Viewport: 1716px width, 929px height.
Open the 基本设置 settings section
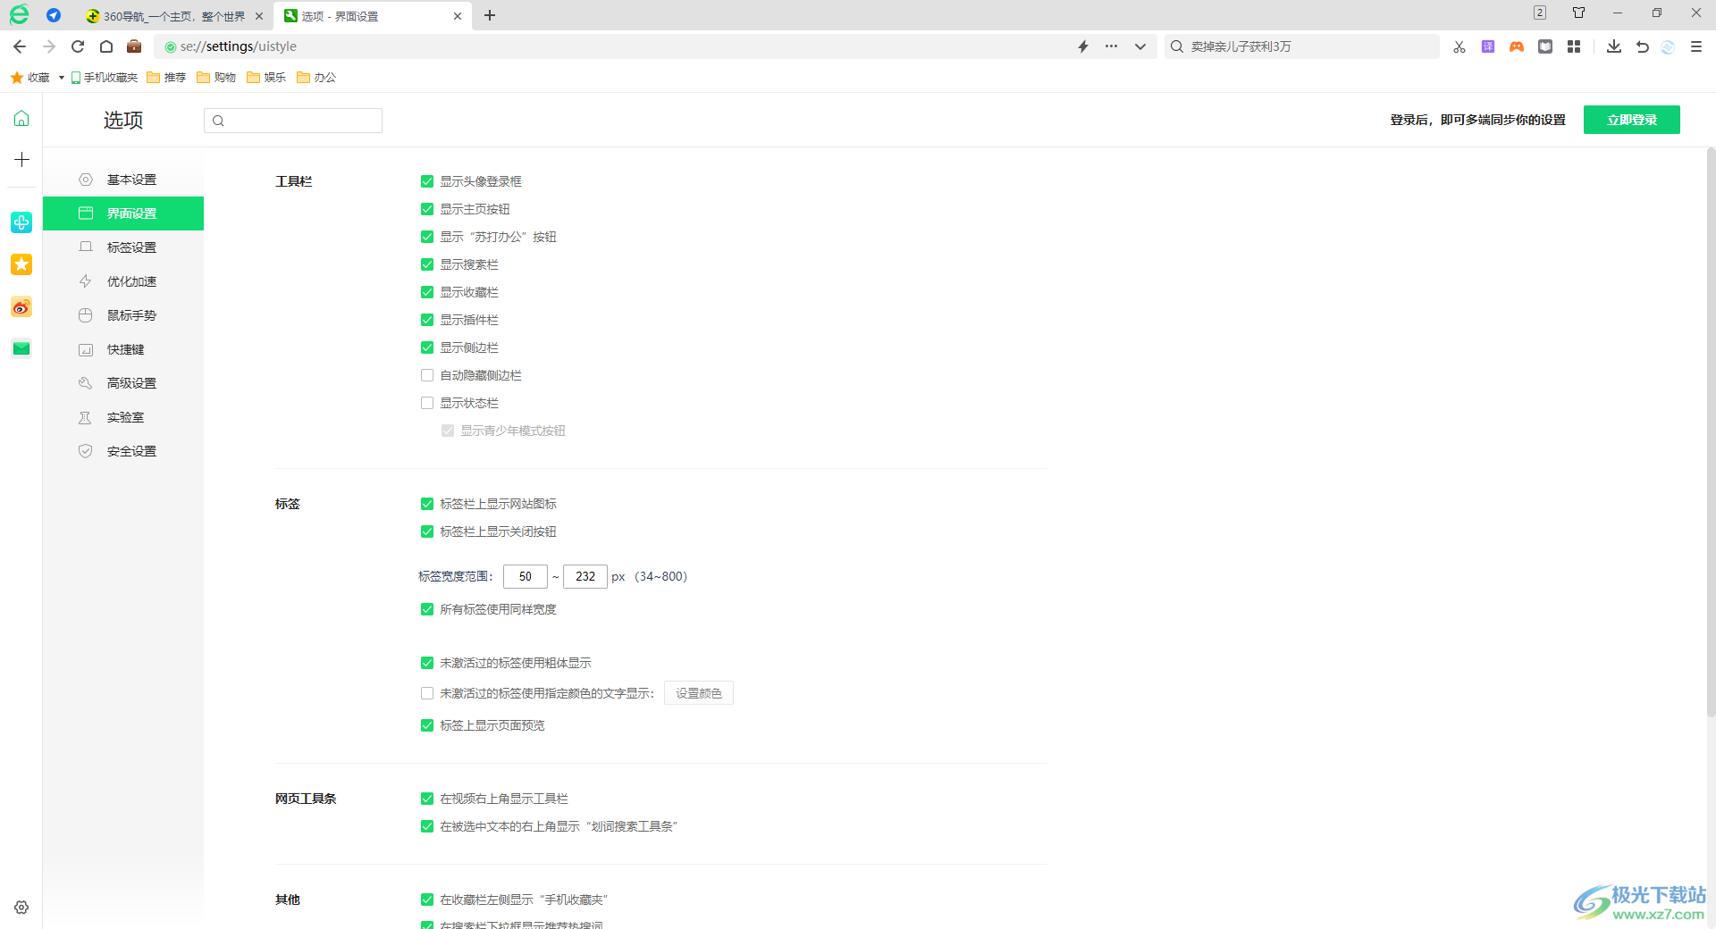pyautogui.click(x=123, y=180)
